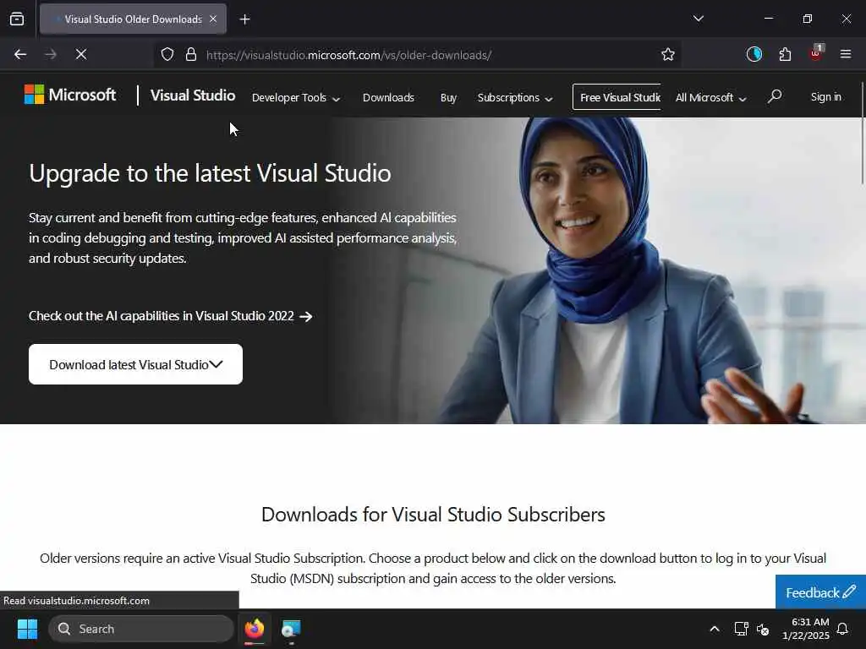View site security padlock information
The image size is (866, 649).
click(x=191, y=54)
